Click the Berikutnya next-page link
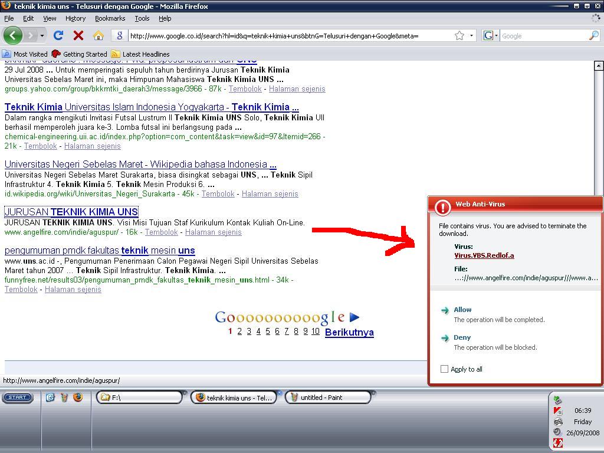Image resolution: width=604 pixels, height=453 pixels. pos(349,333)
